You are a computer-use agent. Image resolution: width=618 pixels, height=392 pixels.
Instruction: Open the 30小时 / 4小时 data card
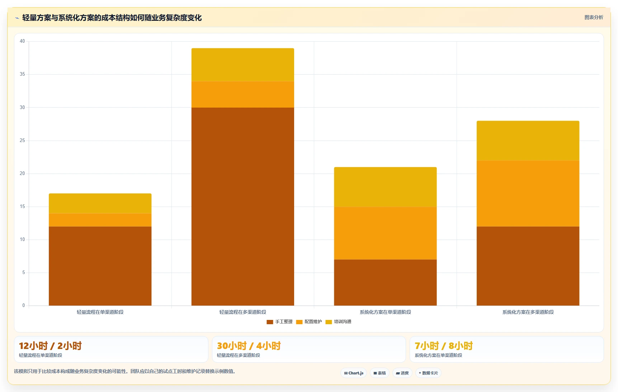[309, 349]
